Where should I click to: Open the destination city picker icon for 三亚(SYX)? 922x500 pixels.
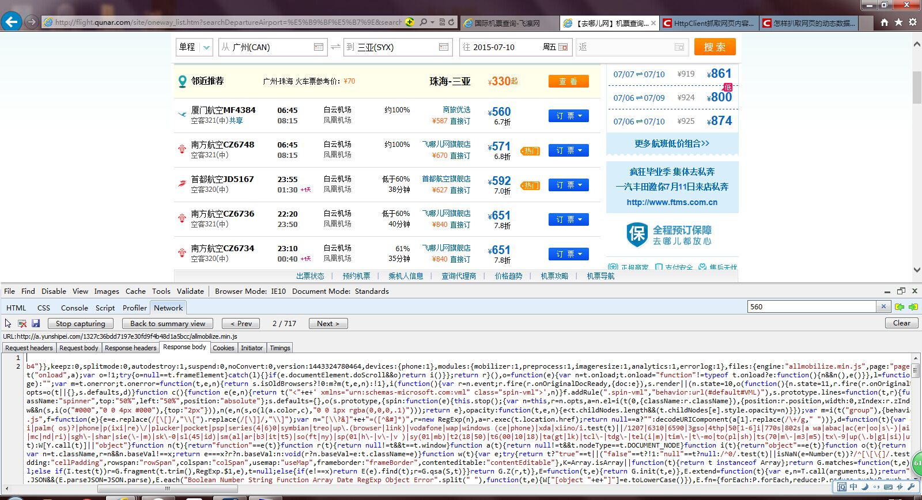(x=444, y=47)
